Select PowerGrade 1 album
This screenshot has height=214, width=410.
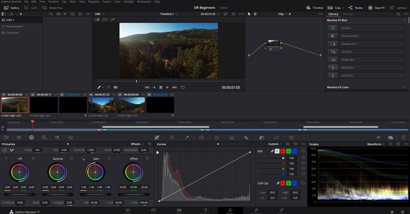pyautogui.click(x=15, y=26)
